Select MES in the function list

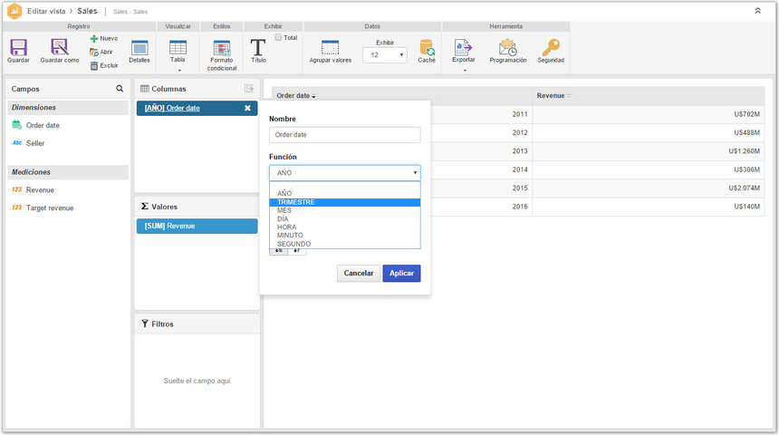coord(345,210)
